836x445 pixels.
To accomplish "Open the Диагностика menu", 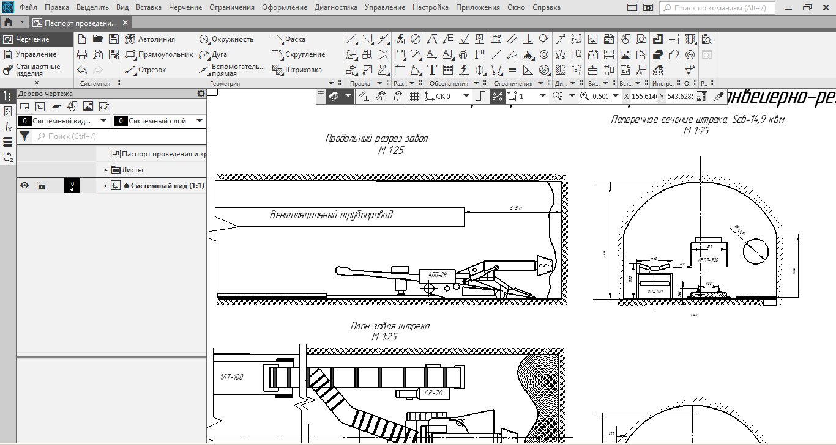I will tap(335, 7).
